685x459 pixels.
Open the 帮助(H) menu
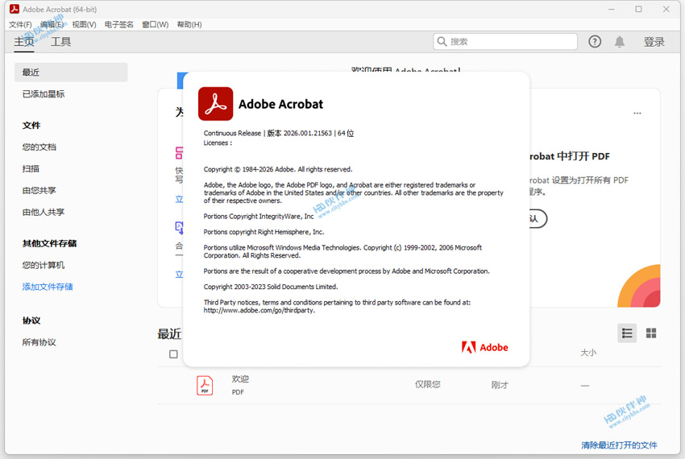click(x=189, y=24)
